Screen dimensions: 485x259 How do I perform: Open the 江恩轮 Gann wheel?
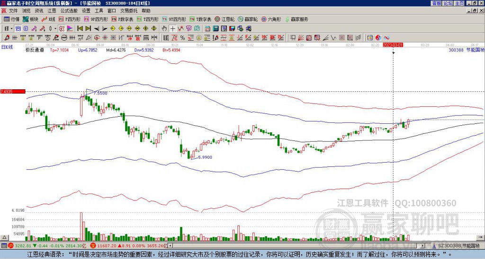tap(225, 19)
